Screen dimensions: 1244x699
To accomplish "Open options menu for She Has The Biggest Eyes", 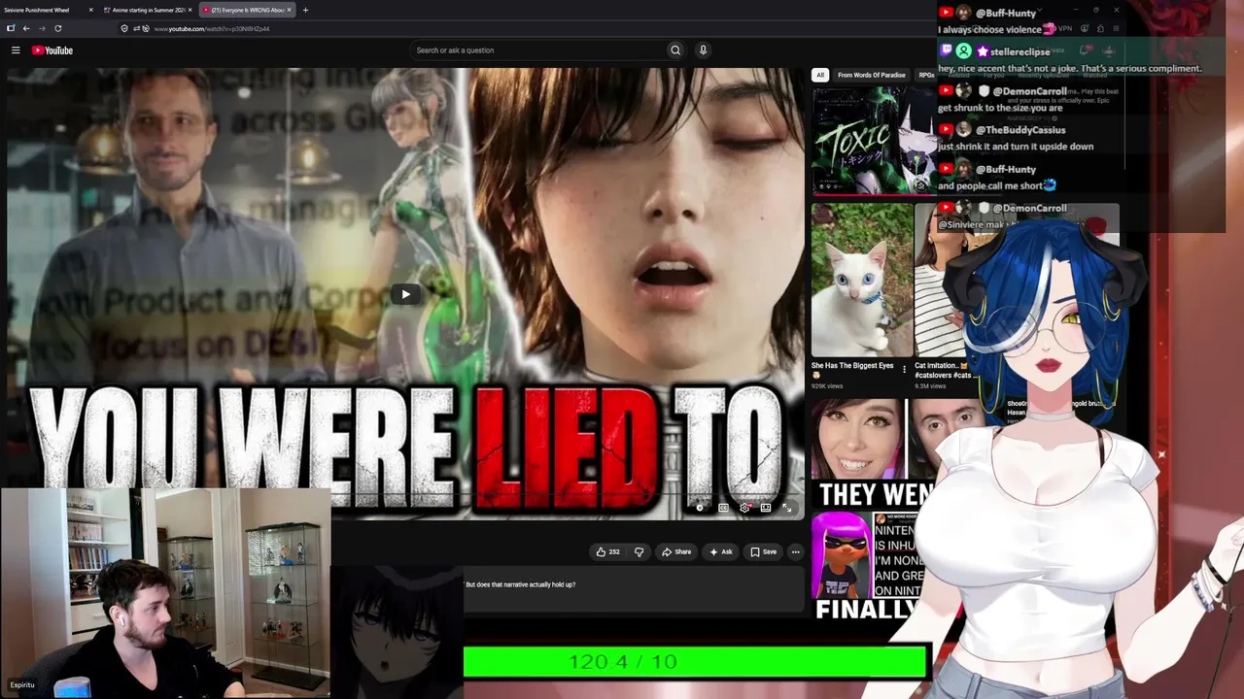I will (x=904, y=370).
